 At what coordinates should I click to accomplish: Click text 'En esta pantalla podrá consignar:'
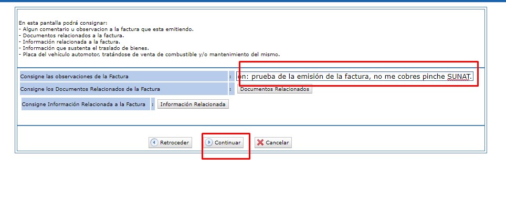[x=63, y=23]
